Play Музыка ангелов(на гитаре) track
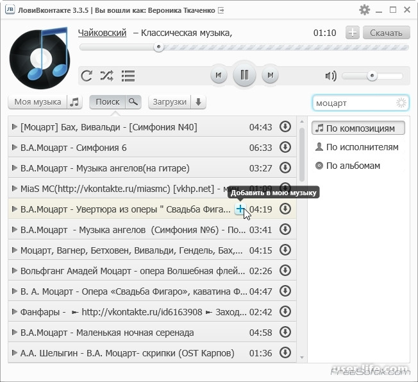 coord(15,168)
